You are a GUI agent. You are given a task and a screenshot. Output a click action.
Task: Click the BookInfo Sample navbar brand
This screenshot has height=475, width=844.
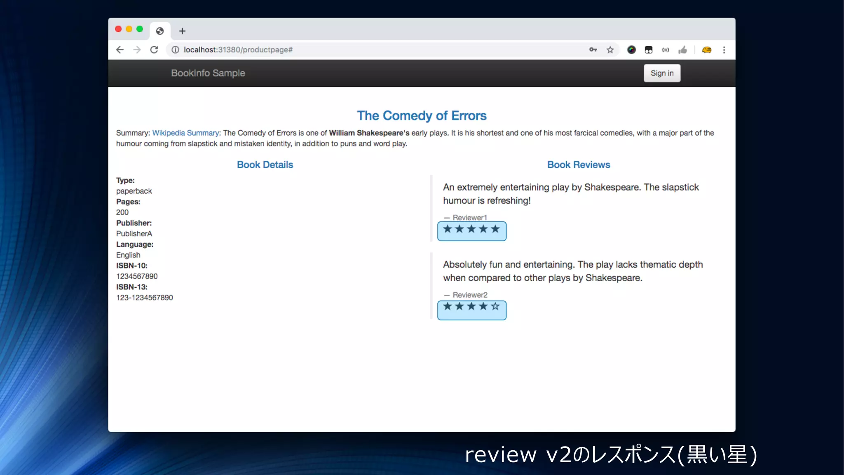(x=208, y=73)
